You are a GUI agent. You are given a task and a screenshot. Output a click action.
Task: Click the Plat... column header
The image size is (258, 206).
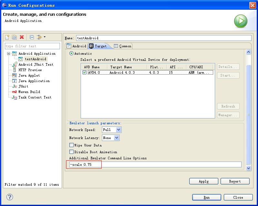[x=157, y=67]
